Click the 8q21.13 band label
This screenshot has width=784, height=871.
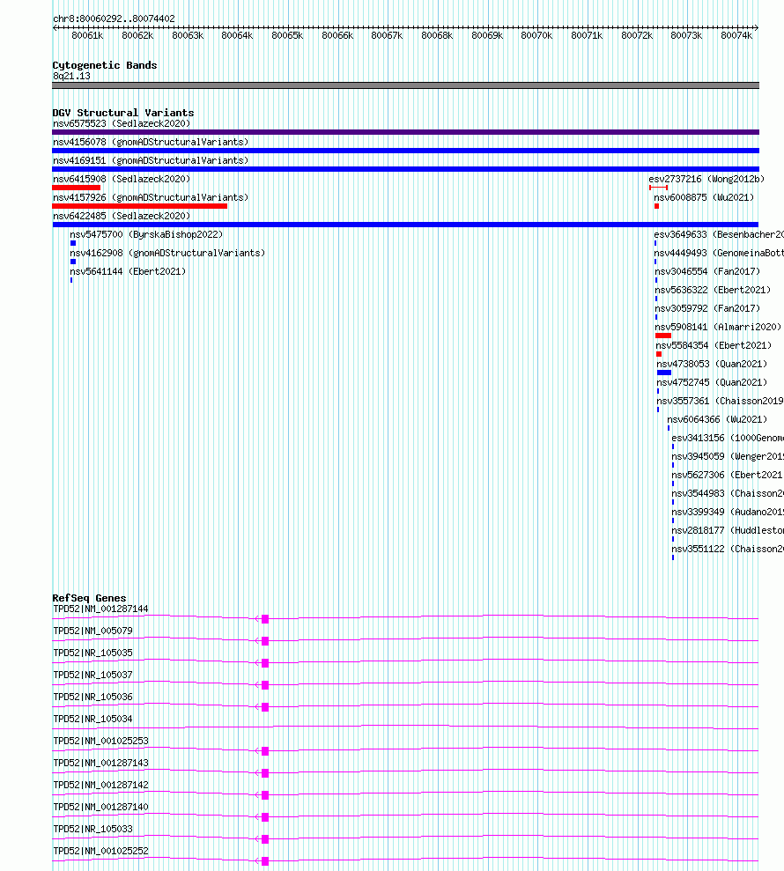(x=71, y=76)
